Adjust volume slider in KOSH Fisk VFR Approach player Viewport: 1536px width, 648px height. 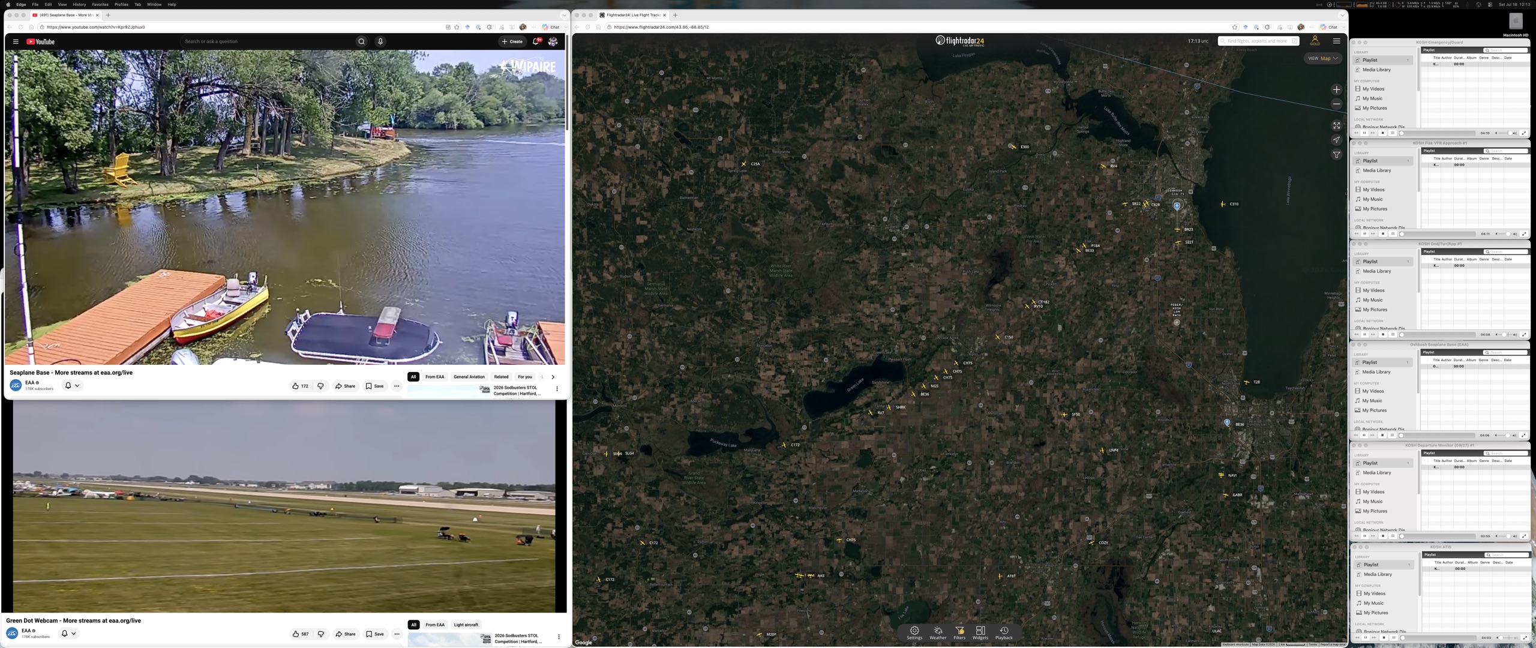[1506, 234]
